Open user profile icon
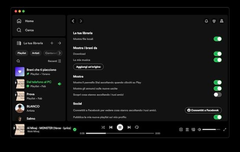240x152 pixels. click(x=222, y=21)
